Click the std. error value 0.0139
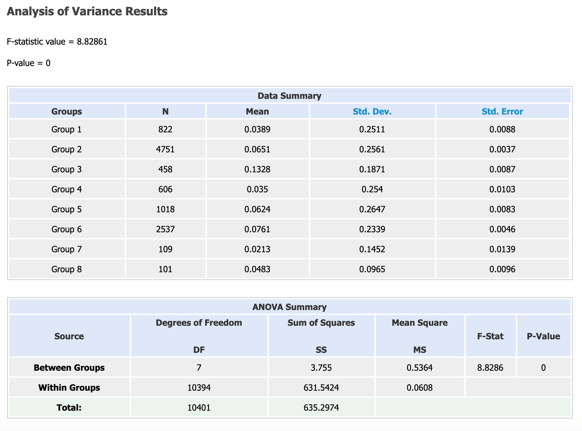 502,249
